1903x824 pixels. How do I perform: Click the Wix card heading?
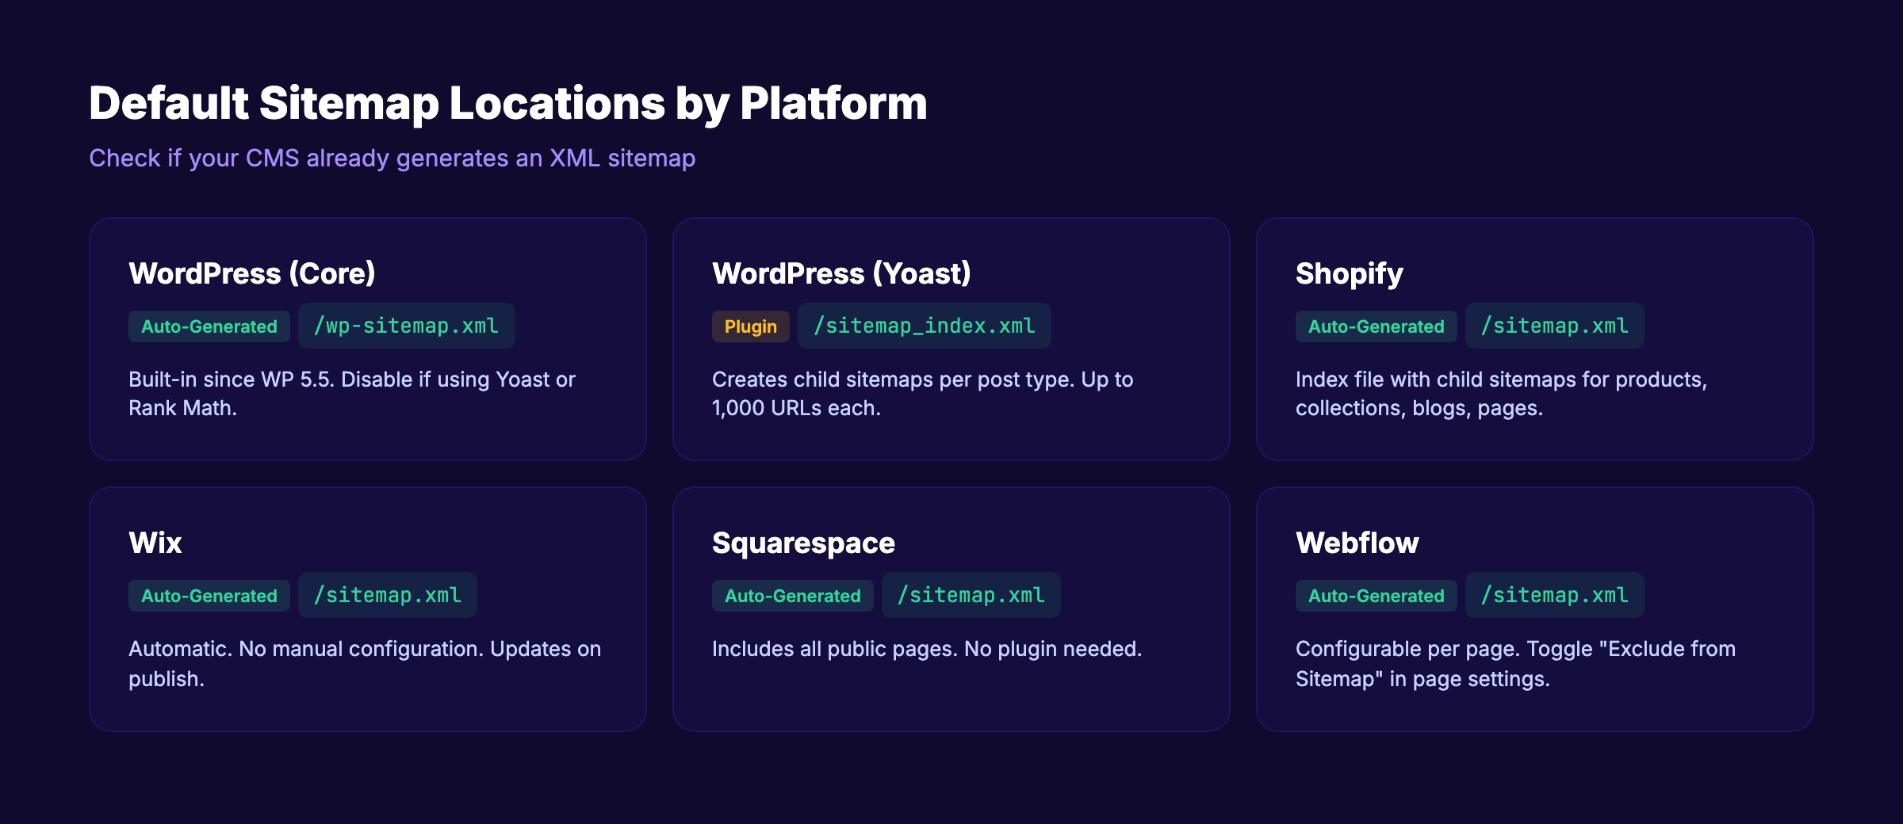click(x=155, y=542)
